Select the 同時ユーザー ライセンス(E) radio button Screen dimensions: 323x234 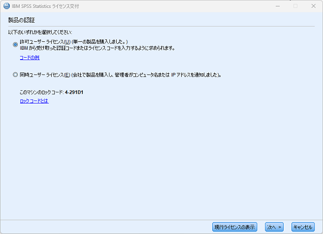(15, 74)
